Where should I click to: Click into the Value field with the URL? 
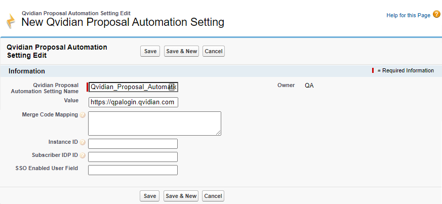coord(133,102)
